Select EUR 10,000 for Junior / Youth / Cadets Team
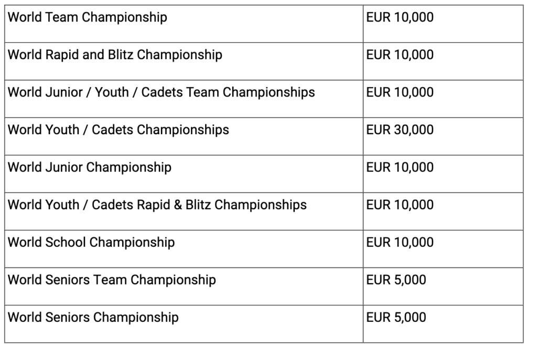Viewport: 537px width, 346px height. [443, 99]
